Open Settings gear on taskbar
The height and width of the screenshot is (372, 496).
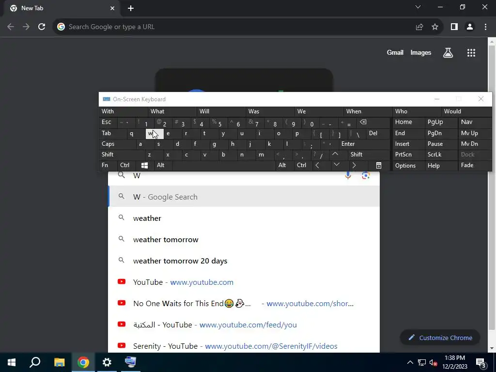click(x=107, y=362)
